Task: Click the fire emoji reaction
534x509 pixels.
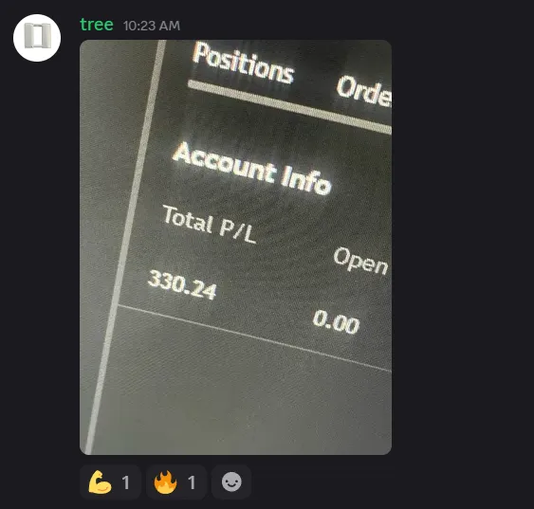Action: (x=176, y=482)
